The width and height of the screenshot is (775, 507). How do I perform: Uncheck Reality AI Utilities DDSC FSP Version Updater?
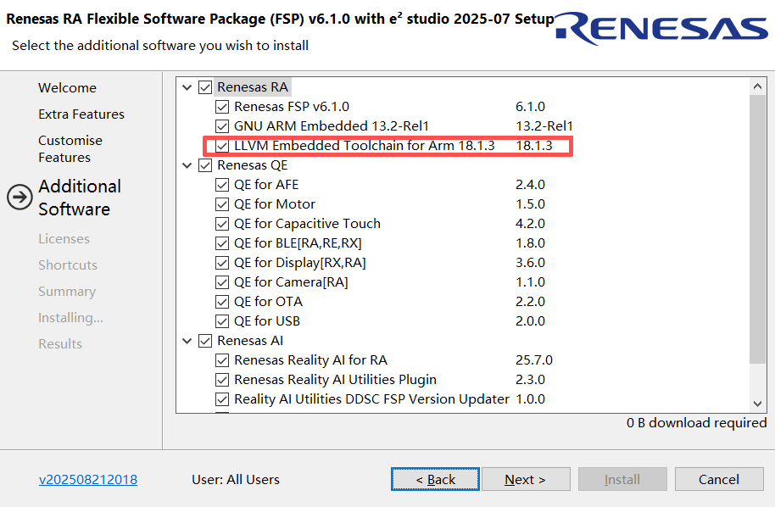222,399
